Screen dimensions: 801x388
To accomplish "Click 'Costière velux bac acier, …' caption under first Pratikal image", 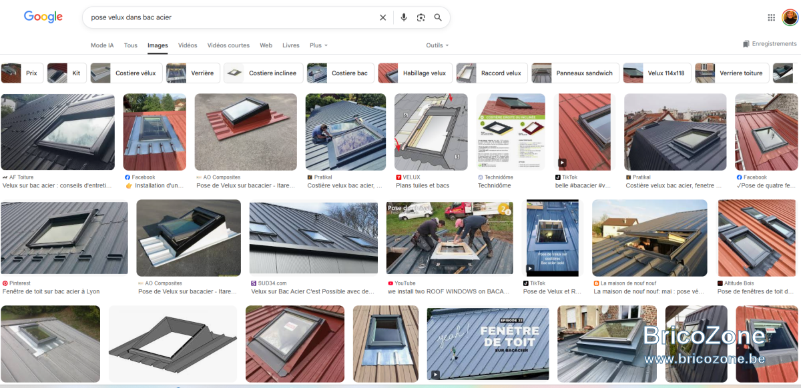I will tap(344, 185).
